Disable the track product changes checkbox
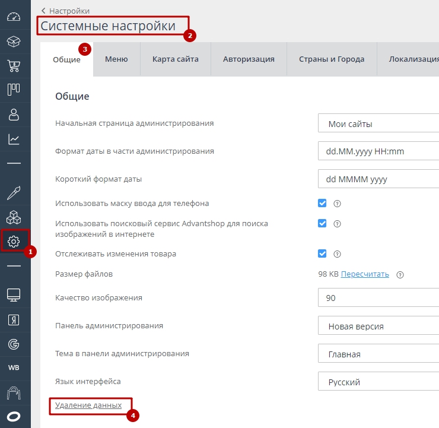 click(x=322, y=253)
